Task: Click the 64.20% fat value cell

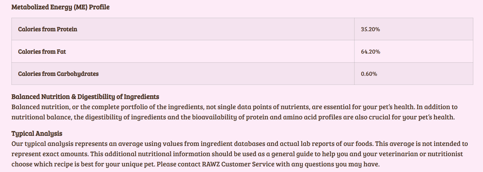Action: tap(370, 52)
